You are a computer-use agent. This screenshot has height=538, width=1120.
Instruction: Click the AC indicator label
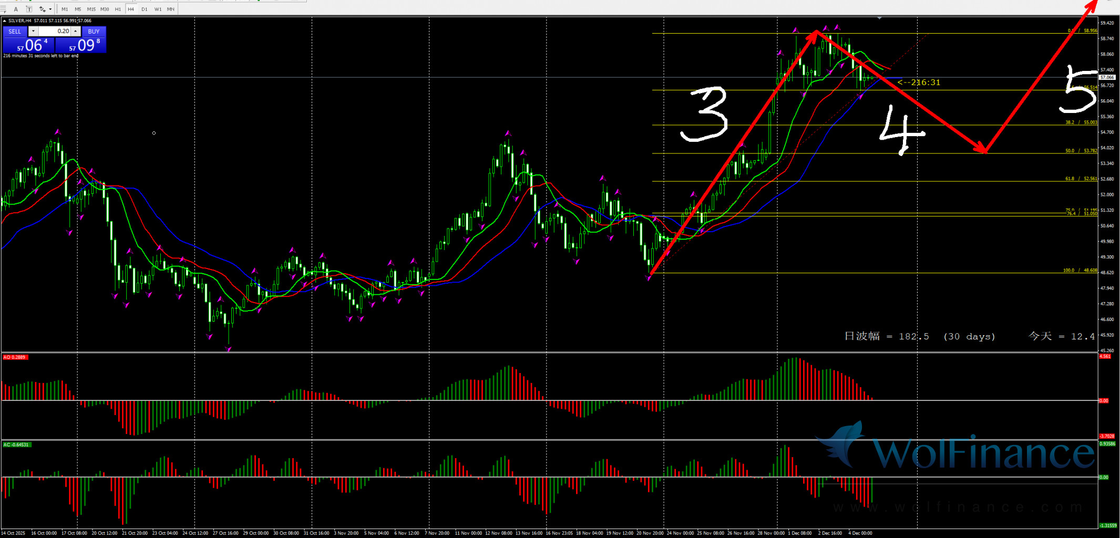16,444
